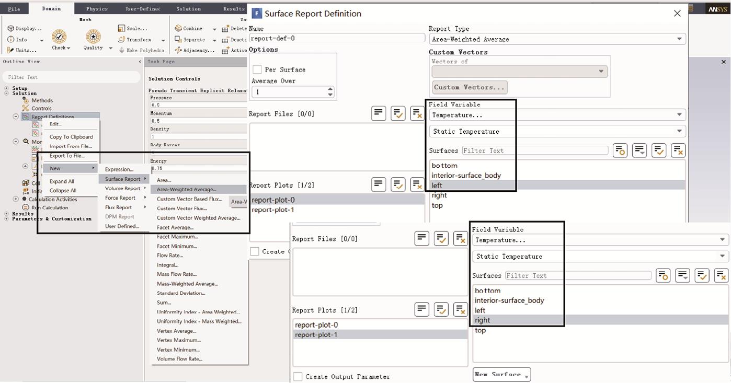Click the mesh Info icon
Screen dimensions: 731x383
point(10,40)
